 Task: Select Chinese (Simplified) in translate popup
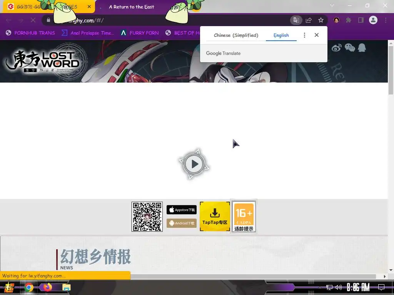point(236,35)
